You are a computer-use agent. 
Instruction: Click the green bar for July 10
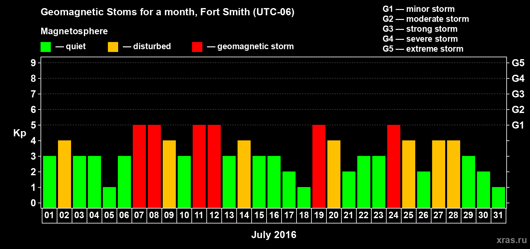(x=184, y=182)
